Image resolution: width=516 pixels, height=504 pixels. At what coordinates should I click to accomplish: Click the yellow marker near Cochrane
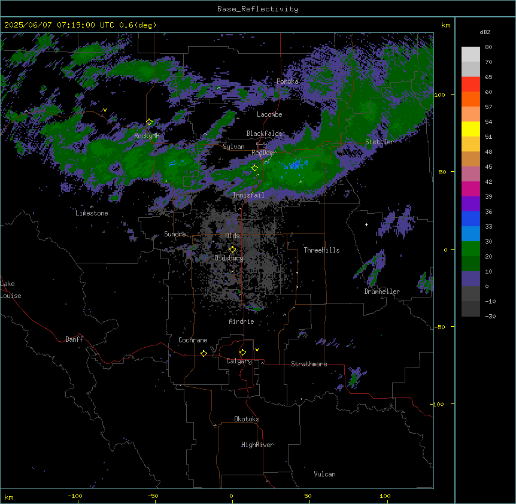click(x=204, y=353)
